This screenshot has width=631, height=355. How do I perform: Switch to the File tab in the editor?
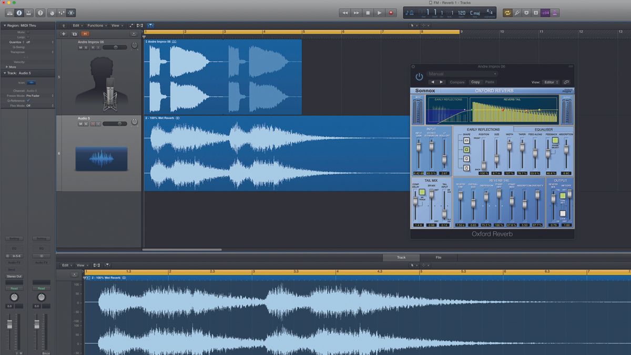pyautogui.click(x=439, y=258)
